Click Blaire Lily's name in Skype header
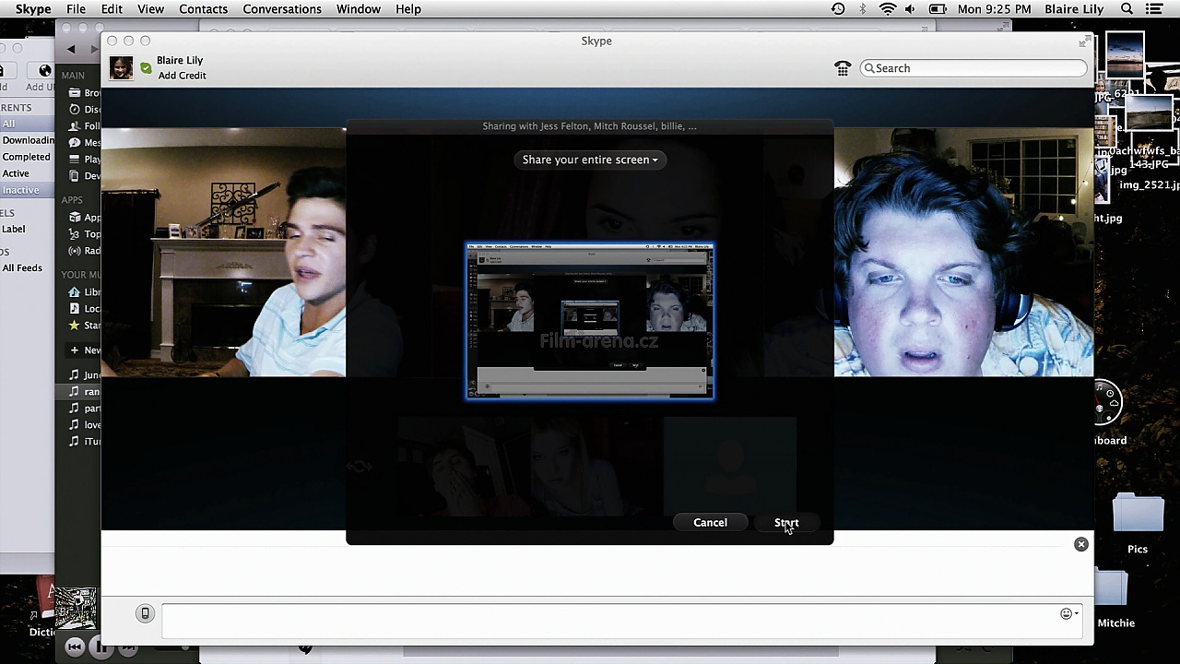Viewport: 1180px width, 664px height. coord(180,61)
